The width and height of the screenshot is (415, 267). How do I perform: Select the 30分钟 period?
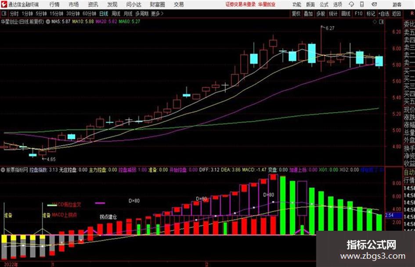click(73, 14)
